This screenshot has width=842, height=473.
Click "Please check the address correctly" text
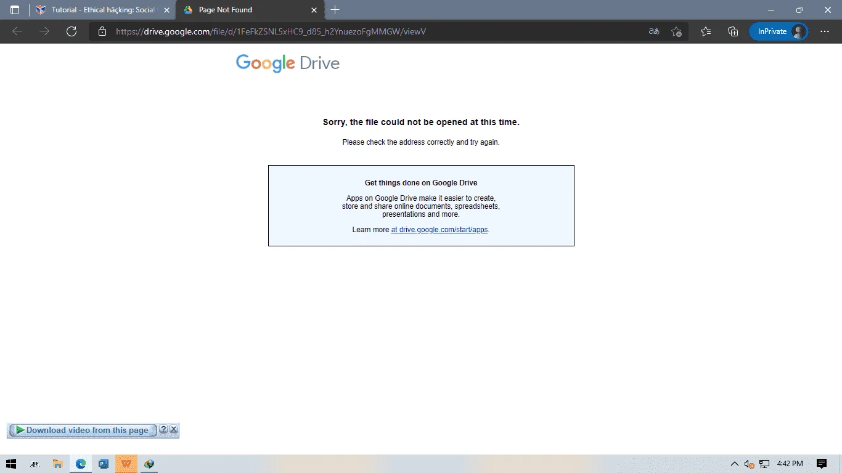pos(421,142)
